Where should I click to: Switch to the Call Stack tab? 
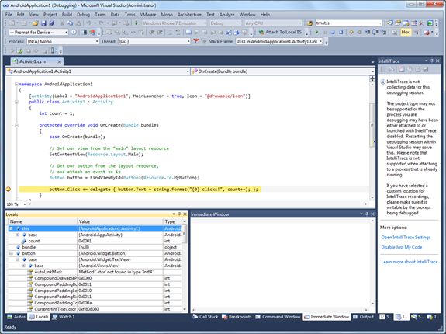coord(205,317)
